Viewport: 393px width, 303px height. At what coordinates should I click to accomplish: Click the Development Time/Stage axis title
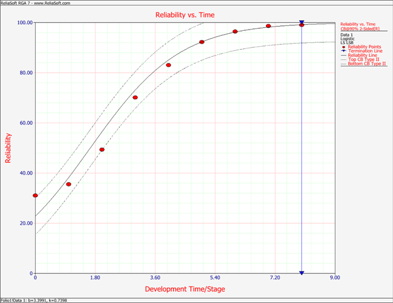click(185, 289)
